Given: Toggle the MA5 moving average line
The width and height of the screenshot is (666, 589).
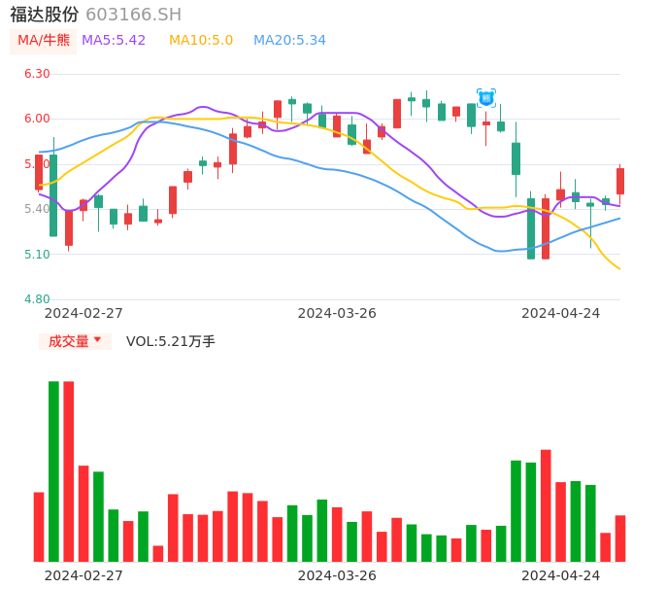Looking at the screenshot, I should pyautogui.click(x=114, y=41).
